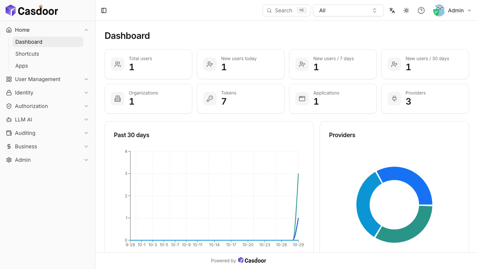Click the New users / 7 days icon
478x269 pixels.
[302, 64]
